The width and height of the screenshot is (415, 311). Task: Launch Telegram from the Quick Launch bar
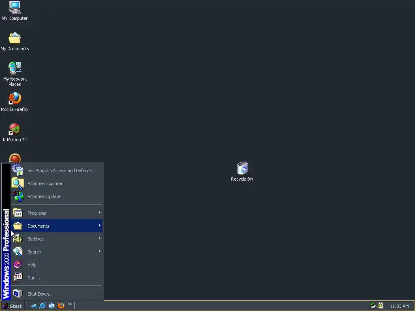pyautogui.click(x=33, y=306)
